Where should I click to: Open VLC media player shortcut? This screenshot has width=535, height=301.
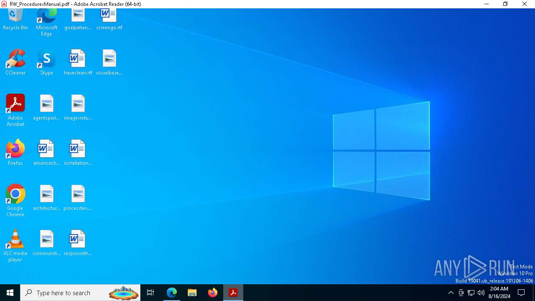pyautogui.click(x=15, y=246)
